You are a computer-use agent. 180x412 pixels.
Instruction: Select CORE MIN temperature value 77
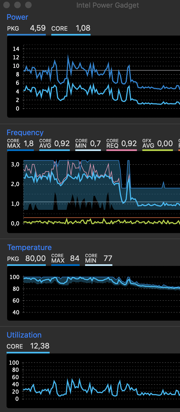pos(108,259)
